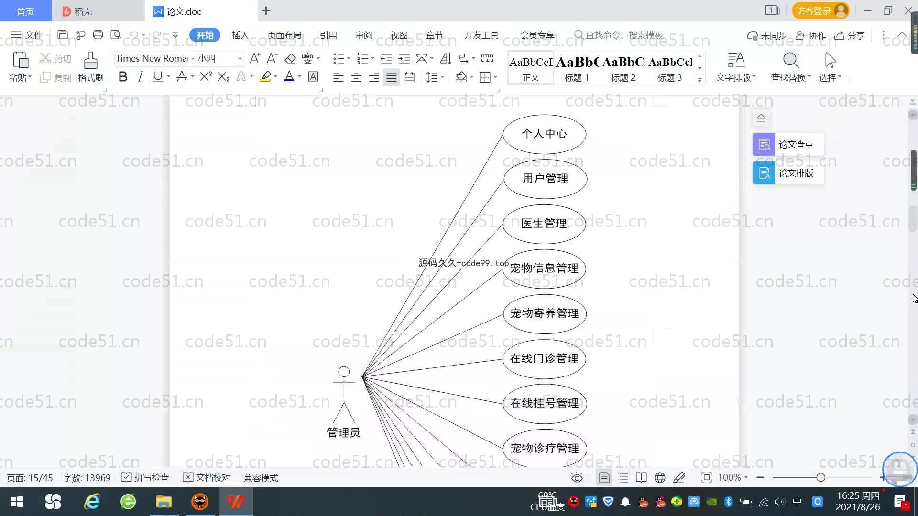Toggle page layout view
The width and height of the screenshot is (918, 516).
604,478
